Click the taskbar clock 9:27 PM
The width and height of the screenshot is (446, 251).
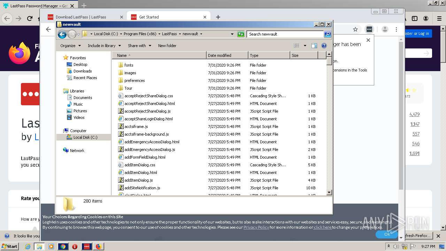point(428,246)
